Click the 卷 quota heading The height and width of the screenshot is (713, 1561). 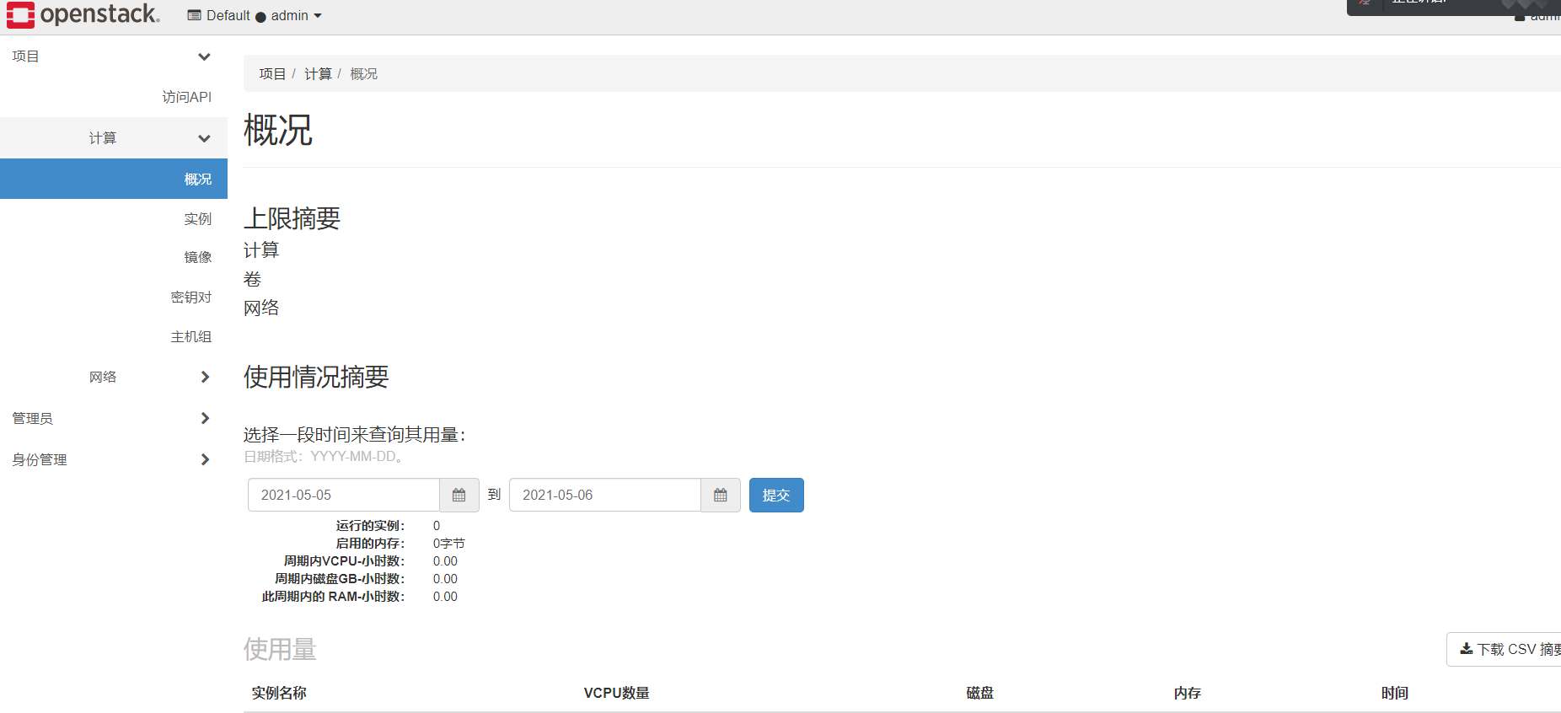click(252, 279)
